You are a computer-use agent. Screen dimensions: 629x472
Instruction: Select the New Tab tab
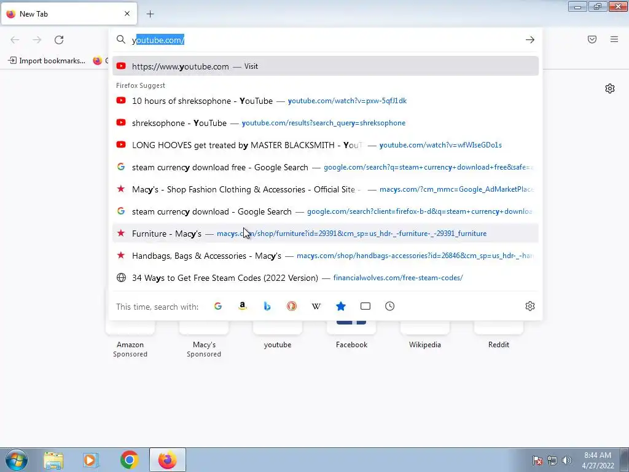tap(69, 14)
